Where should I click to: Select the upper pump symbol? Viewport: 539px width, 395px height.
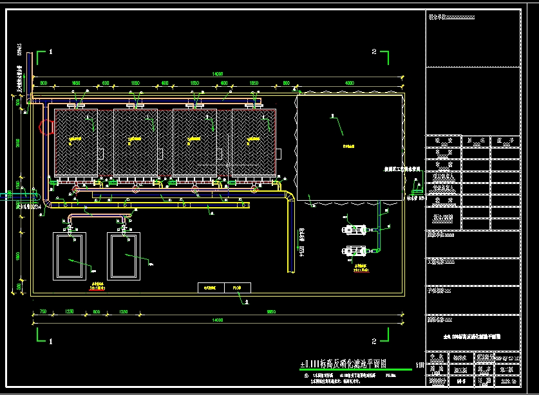click(354, 230)
